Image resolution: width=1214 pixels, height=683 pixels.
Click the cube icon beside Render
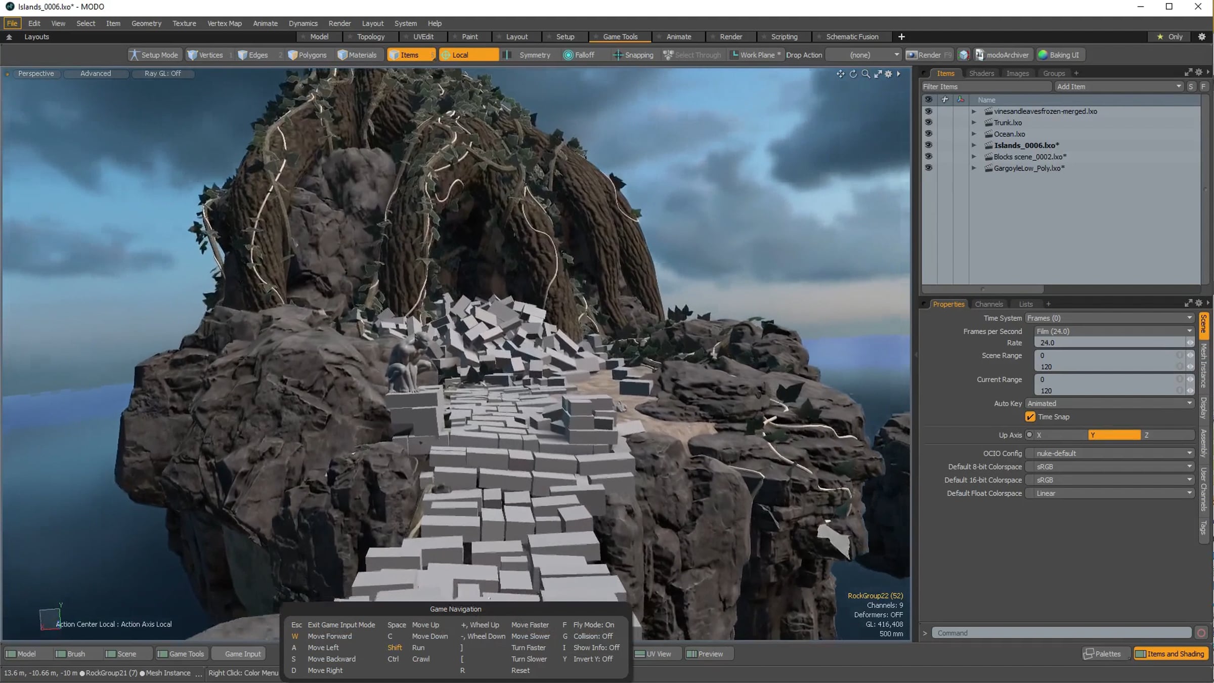click(x=964, y=55)
